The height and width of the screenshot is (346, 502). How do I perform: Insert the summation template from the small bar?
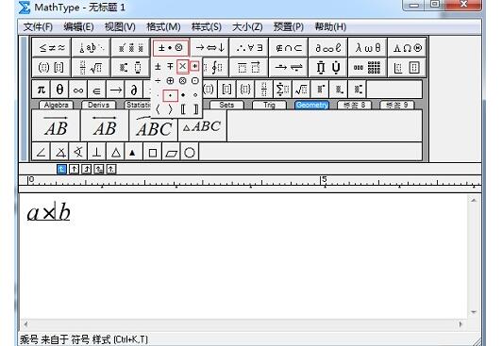282,90
